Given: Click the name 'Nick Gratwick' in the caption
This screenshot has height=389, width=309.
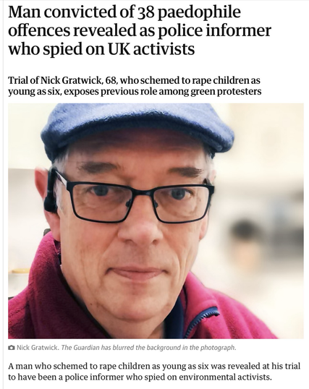Looking at the screenshot, I should point(38,348).
